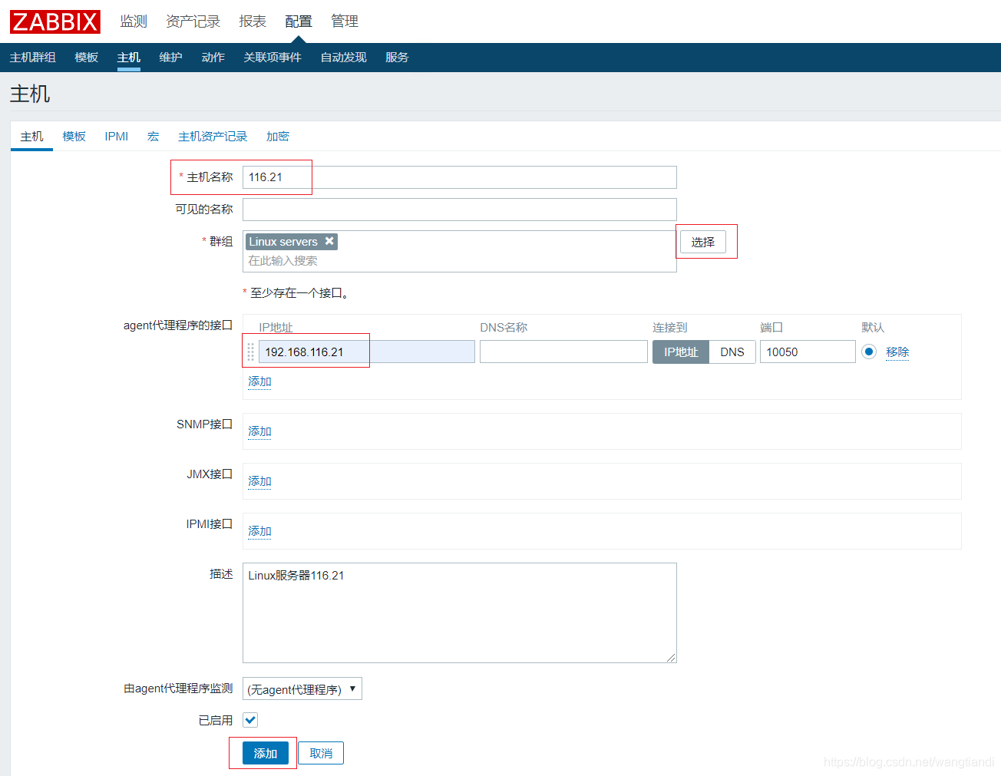Click 移除 to remove agent interface
1001x776 pixels.
[x=897, y=352]
